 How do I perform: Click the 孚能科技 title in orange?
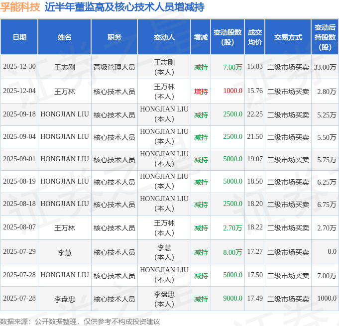tap(20, 7)
